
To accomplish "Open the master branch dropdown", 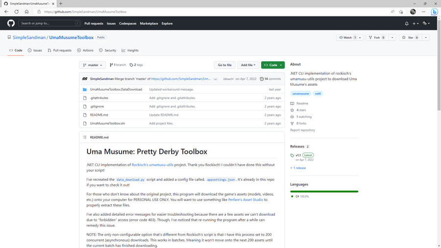I will (x=93, y=65).
